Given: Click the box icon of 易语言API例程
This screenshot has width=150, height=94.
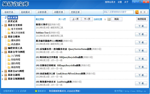Looking at the screenshot, I should (x=6, y=71).
